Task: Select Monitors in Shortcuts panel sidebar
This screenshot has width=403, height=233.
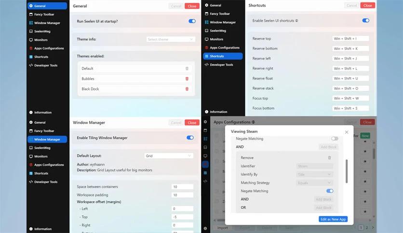Action: pos(223,39)
